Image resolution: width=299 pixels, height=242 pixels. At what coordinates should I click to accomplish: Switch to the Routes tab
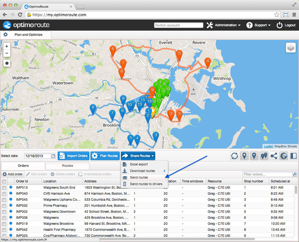pos(68,166)
